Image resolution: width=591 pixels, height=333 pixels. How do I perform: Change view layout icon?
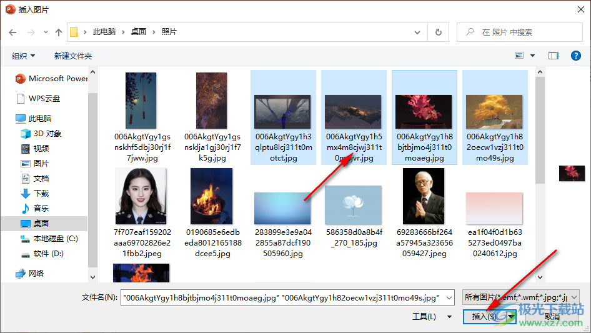coord(519,56)
